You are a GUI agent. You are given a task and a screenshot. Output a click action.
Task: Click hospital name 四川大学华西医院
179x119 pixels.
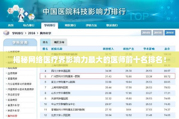(x=61, y=71)
